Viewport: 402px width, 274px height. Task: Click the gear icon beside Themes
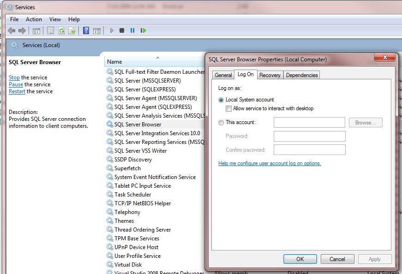(x=110, y=220)
